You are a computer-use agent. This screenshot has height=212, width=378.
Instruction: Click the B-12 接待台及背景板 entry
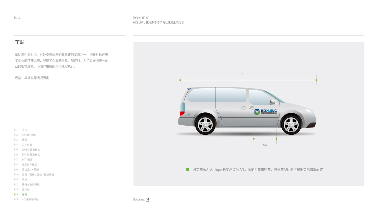click(27, 184)
